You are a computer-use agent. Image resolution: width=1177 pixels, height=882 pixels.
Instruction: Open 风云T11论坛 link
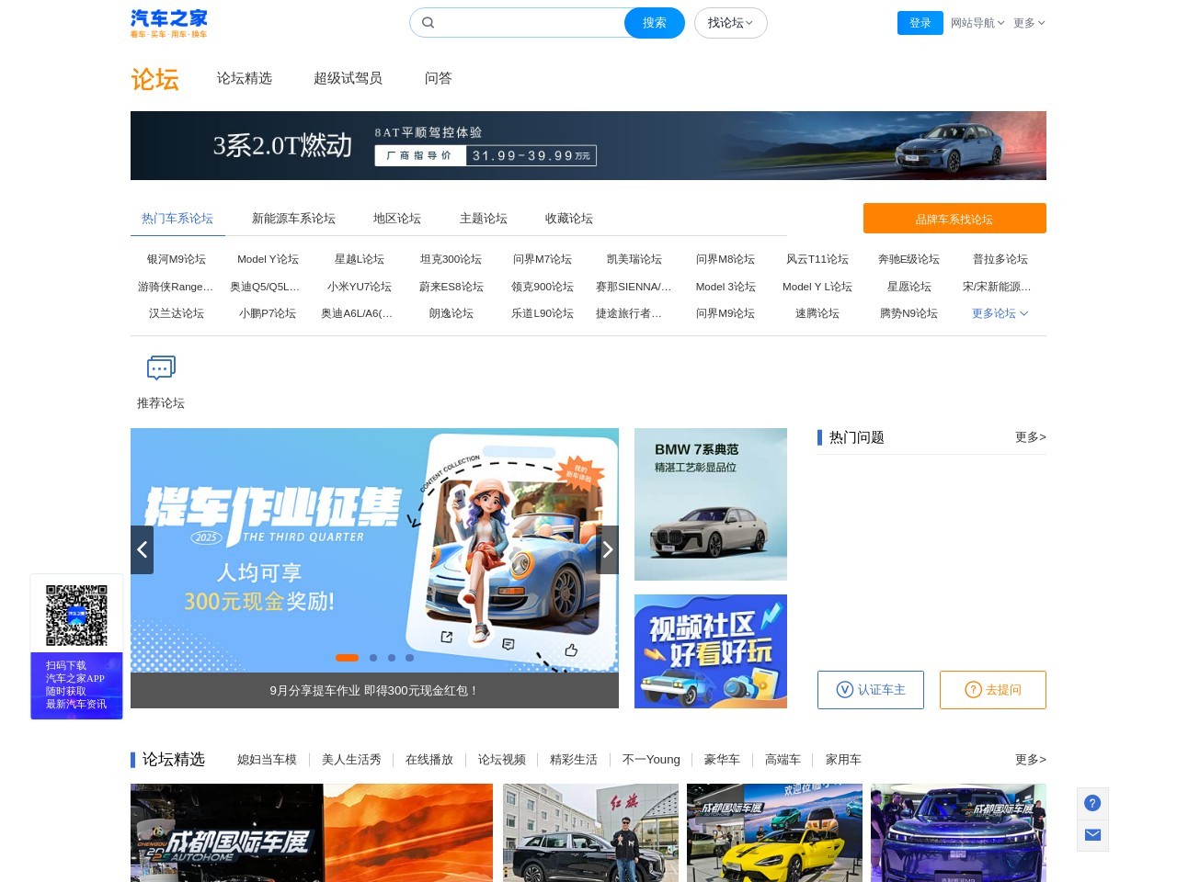tap(817, 259)
